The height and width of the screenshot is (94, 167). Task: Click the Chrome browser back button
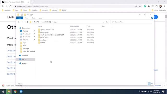tap(3, 6)
